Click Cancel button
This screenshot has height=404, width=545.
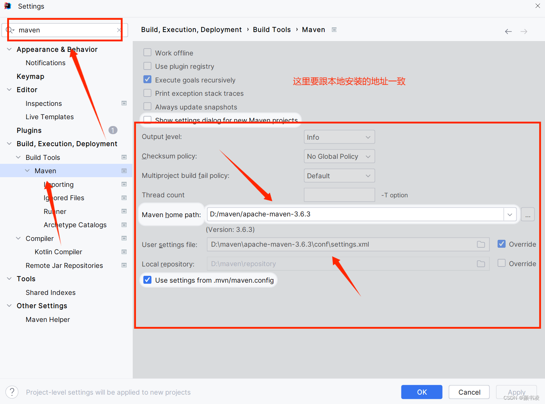[x=469, y=392]
